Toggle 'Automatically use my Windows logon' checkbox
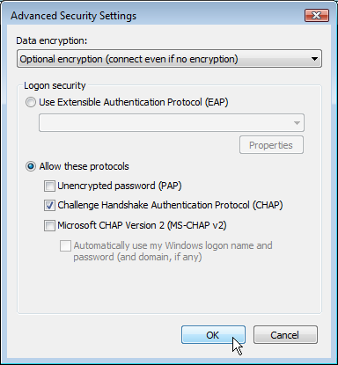 point(65,245)
